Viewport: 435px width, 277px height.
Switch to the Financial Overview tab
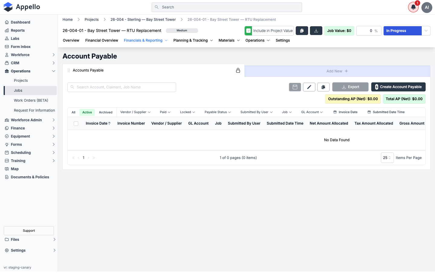[x=101, y=40]
